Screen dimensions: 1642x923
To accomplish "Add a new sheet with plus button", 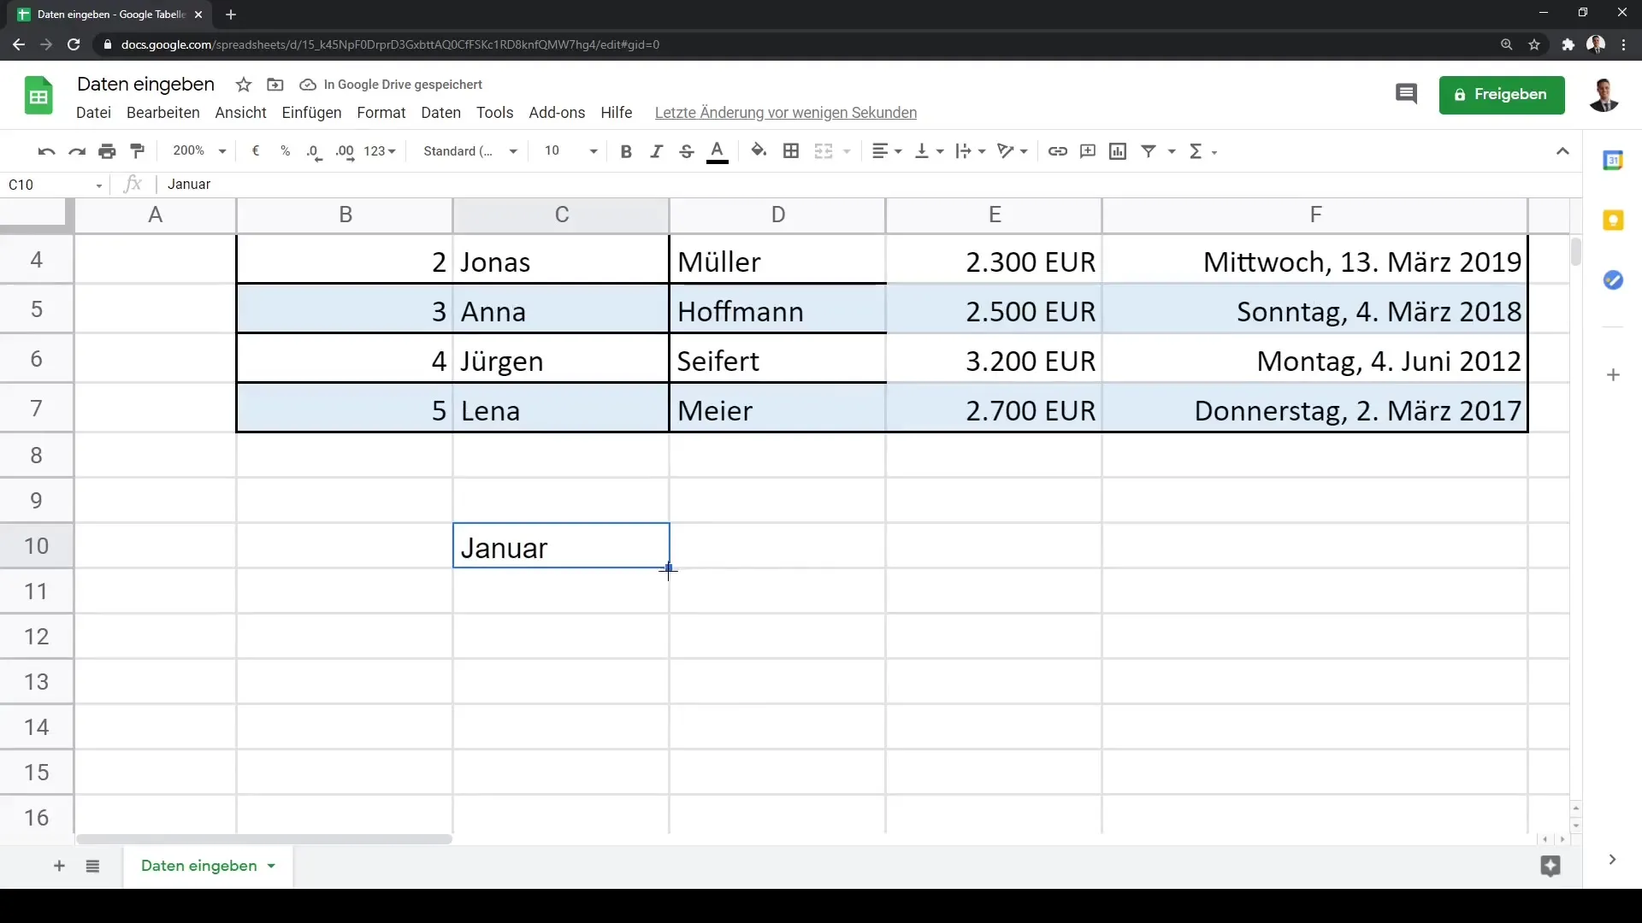I will point(59,867).
